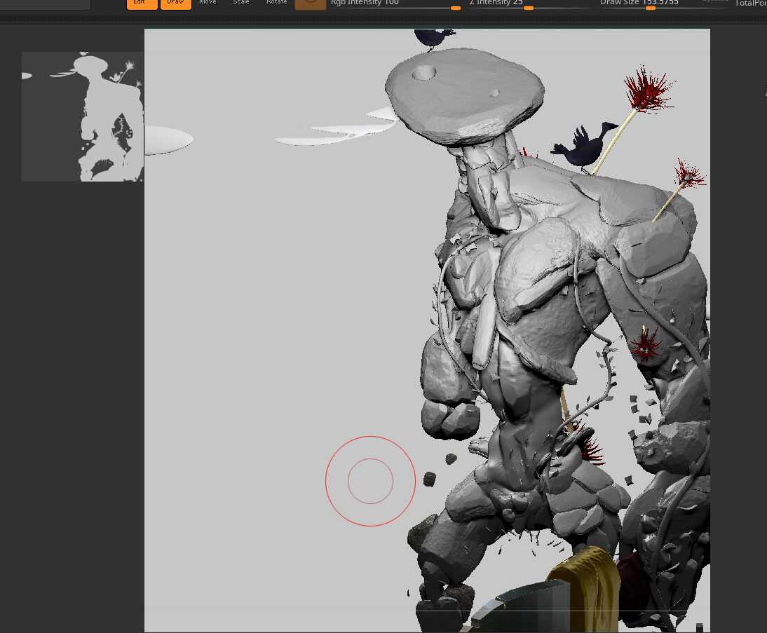Image resolution: width=767 pixels, height=633 pixels.
Task: Switch to Scale mode
Action: pos(241,3)
